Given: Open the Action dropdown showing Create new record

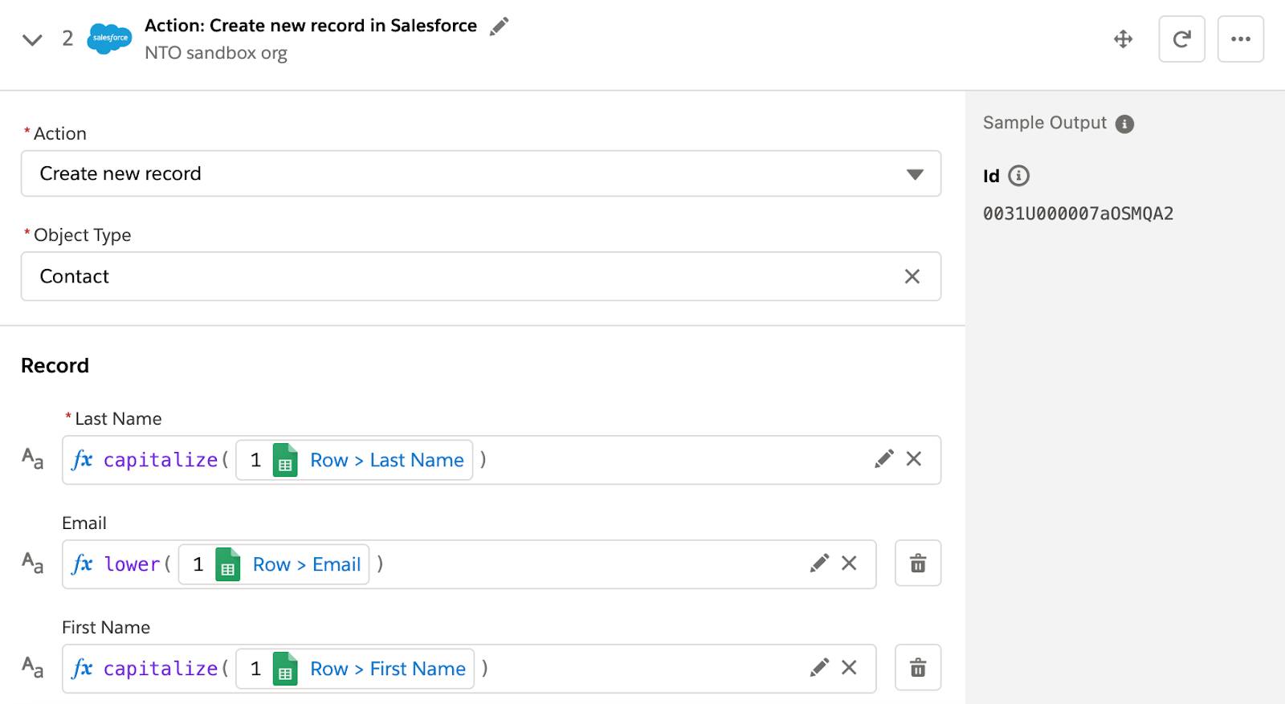Looking at the screenshot, I should pyautogui.click(x=481, y=173).
